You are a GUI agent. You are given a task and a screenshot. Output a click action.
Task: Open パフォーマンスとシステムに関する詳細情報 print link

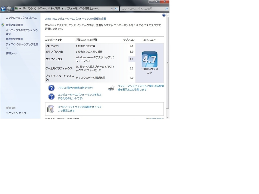141,88
